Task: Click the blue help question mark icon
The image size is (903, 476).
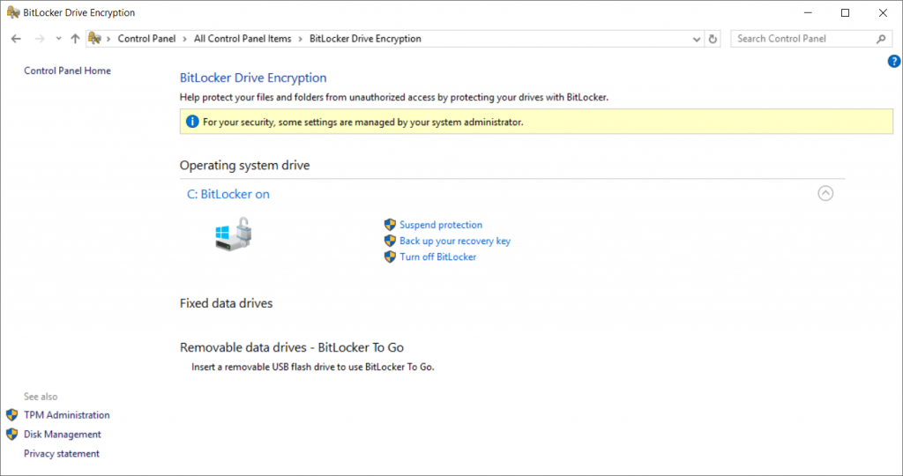Action: tap(894, 61)
